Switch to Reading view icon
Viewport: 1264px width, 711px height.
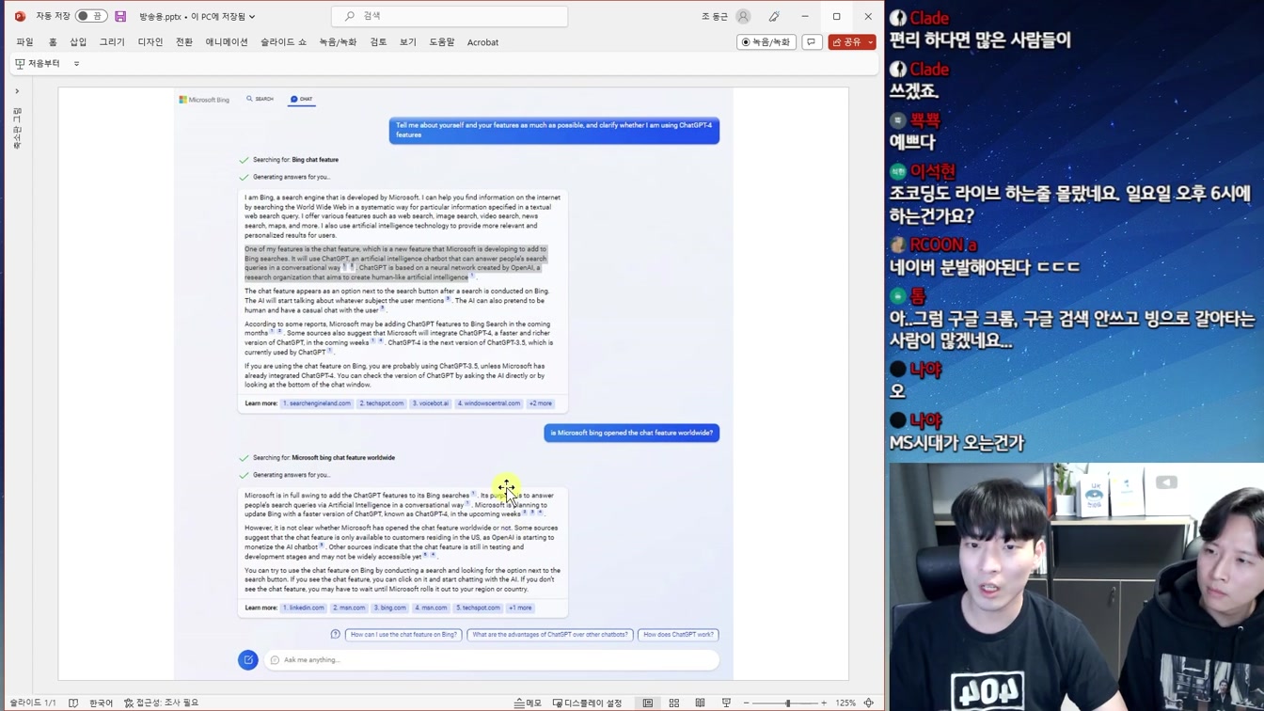click(700, 703)
